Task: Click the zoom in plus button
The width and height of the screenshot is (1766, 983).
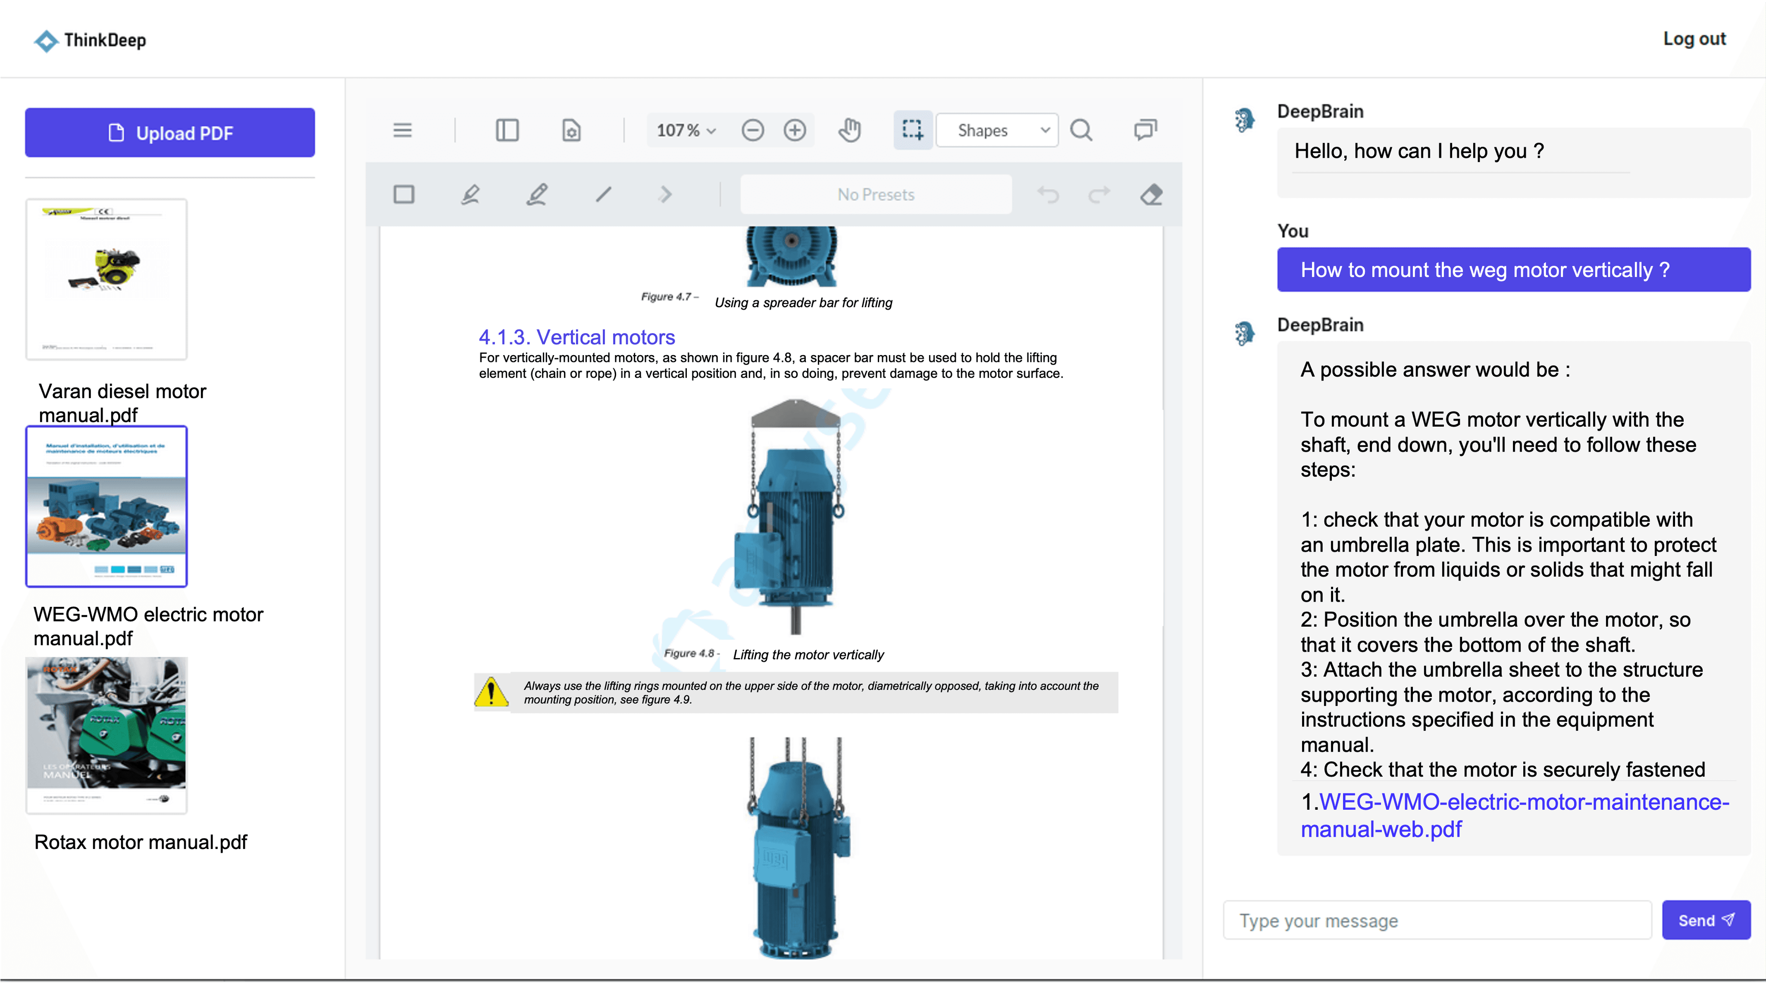Action: [795, 130]
